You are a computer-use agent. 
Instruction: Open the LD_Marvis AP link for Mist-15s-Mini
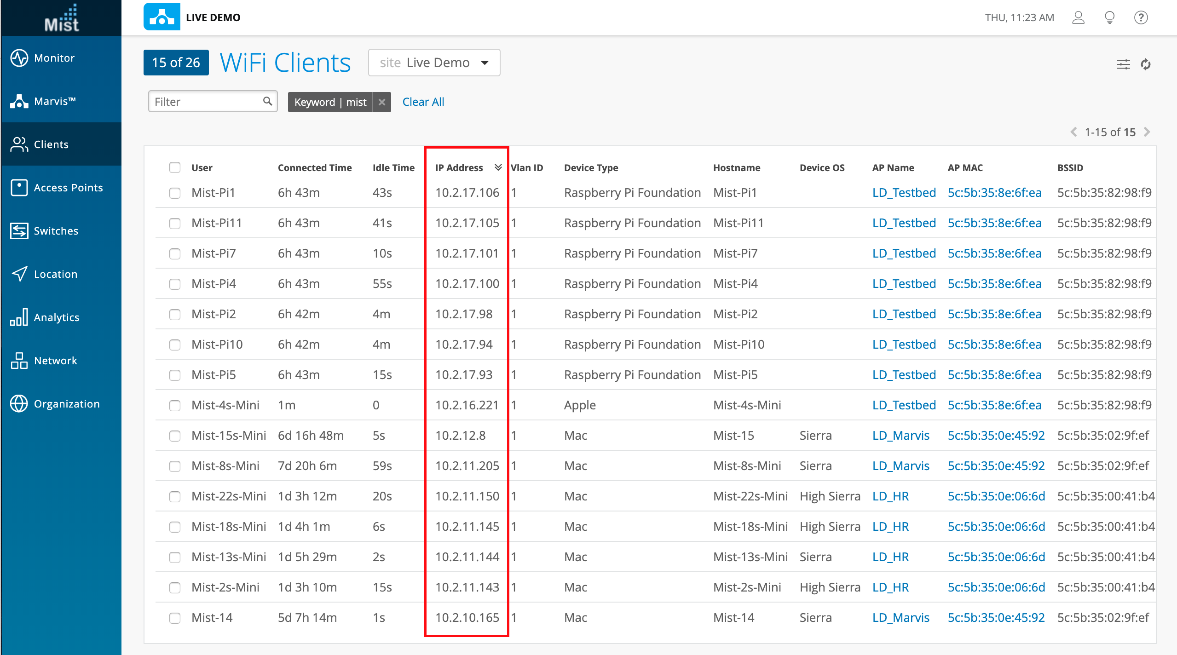click(x=900, y=436)
